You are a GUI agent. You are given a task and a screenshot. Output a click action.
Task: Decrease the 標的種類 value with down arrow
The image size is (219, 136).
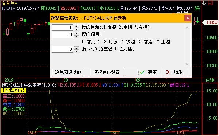[76, 29]
